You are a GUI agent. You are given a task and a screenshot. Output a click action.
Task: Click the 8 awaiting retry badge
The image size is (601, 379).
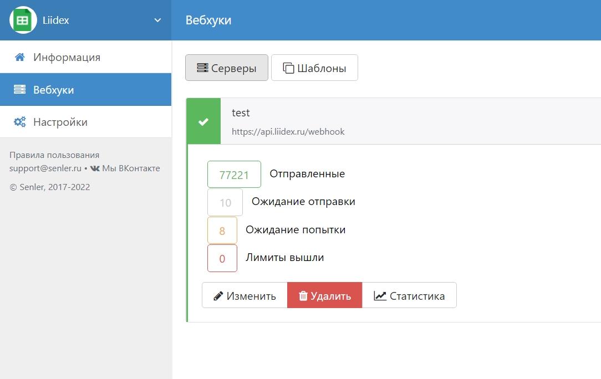click(x=222, y=231)
